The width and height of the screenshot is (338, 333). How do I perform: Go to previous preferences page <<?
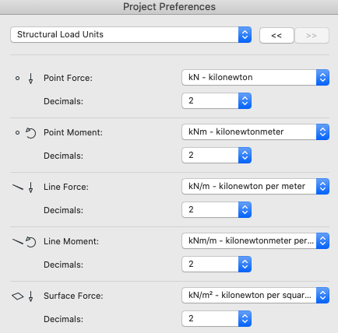click(x=276, y=36)
